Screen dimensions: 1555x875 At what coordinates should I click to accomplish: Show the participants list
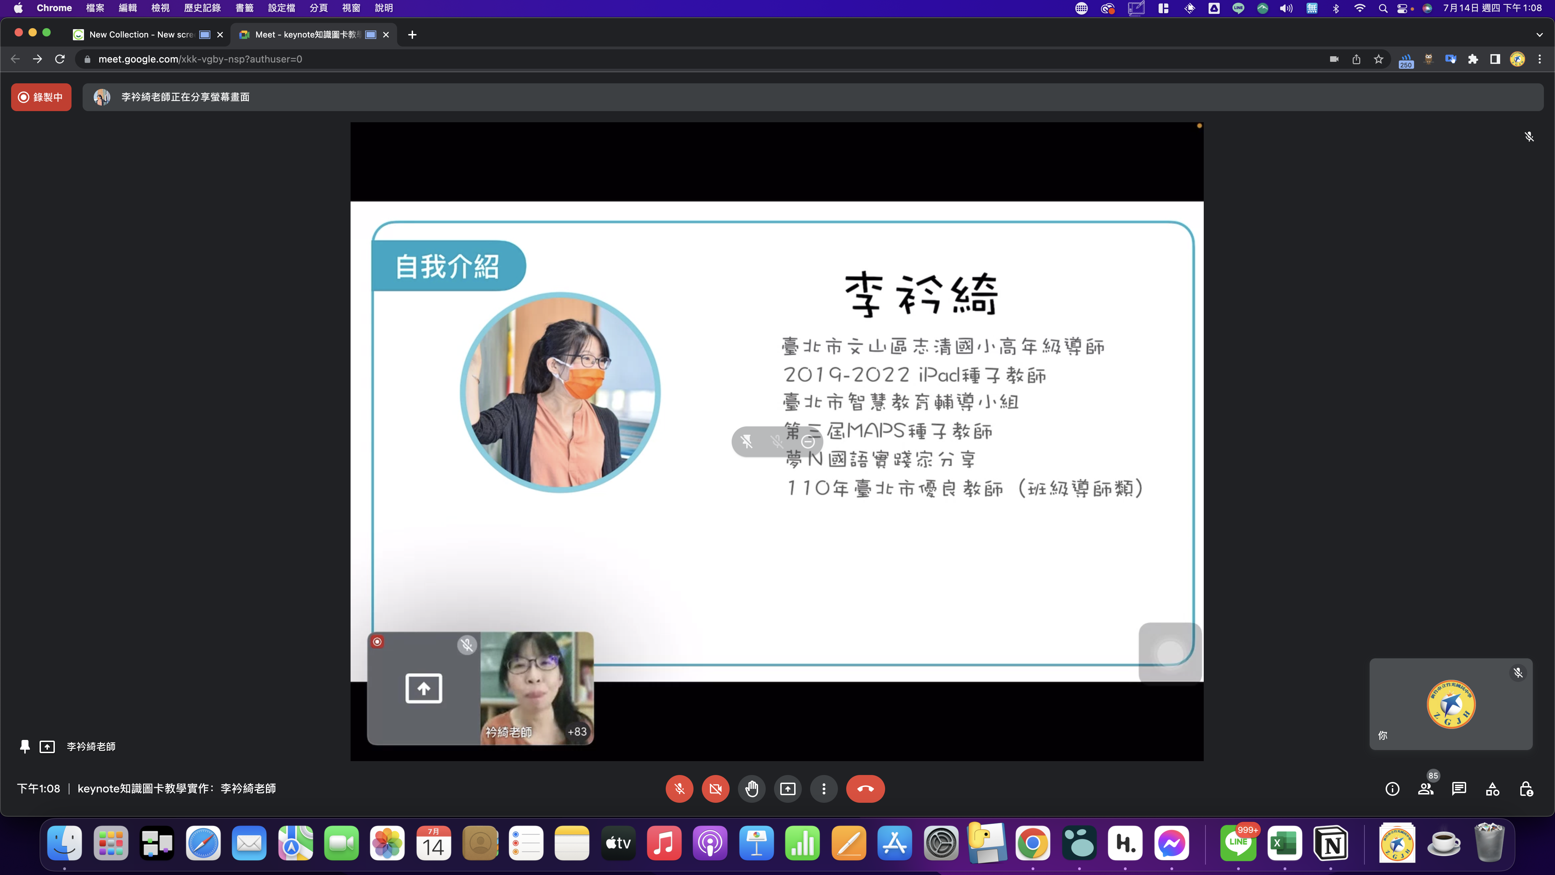(x=1426, y=789)
